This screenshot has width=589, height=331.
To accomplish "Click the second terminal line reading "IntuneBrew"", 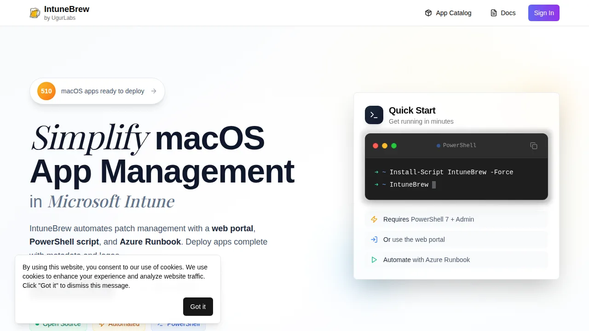I will point(409,184).
